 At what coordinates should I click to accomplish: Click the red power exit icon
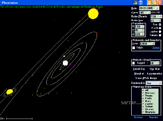tap(160, 2)
